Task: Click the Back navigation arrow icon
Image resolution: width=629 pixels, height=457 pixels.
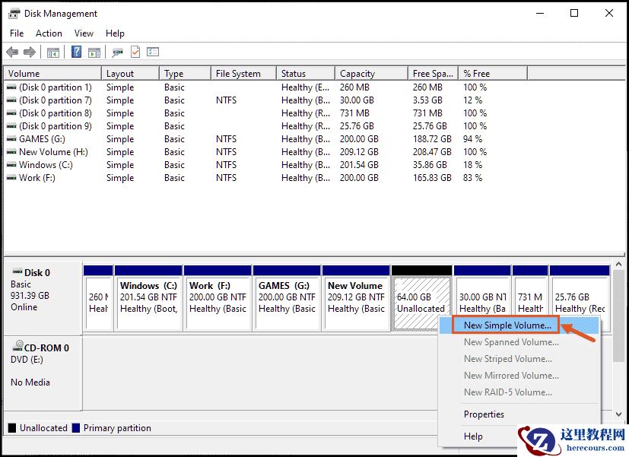Action: coord(11,52)
